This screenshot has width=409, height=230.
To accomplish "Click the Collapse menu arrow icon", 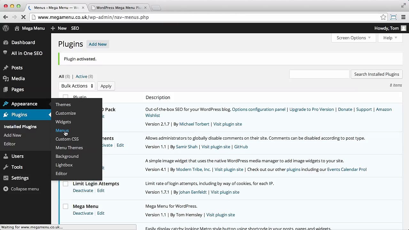I will 5,189.
